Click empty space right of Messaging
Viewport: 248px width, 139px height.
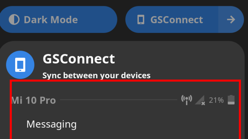(x=158, y=124)
